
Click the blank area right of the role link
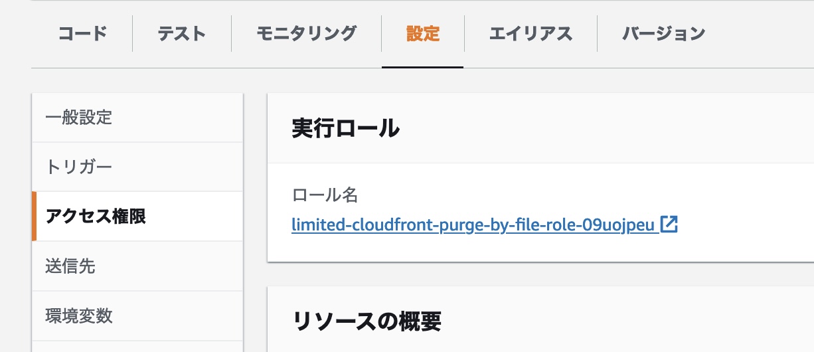(744, 225)
